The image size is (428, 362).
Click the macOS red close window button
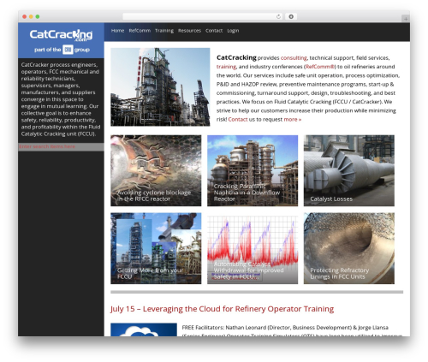coord(25,16)
